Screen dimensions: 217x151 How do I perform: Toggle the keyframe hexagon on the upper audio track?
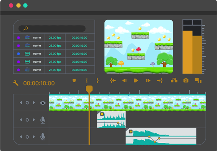[x=27, y=120]
